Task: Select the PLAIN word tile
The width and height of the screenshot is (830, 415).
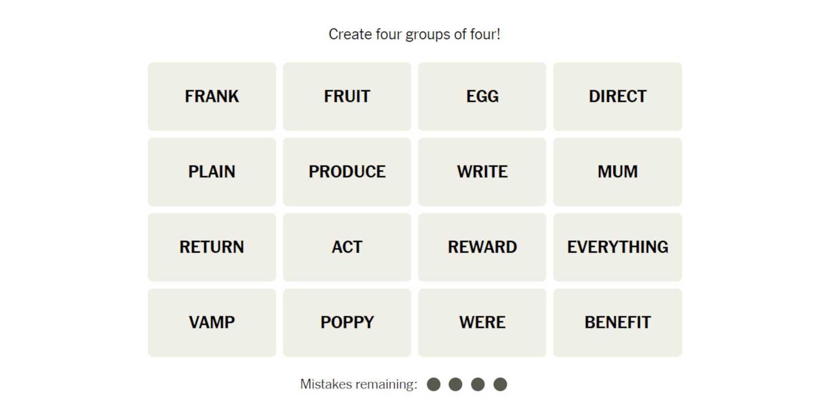Action: pos(212,172)
